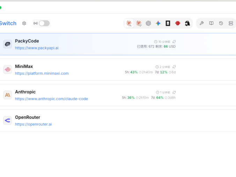Image resolution: width=236 pixels, height=177 pixels.
Task: Click MiniMax 5h 43% usage value
Action: (x=134, y=72)
